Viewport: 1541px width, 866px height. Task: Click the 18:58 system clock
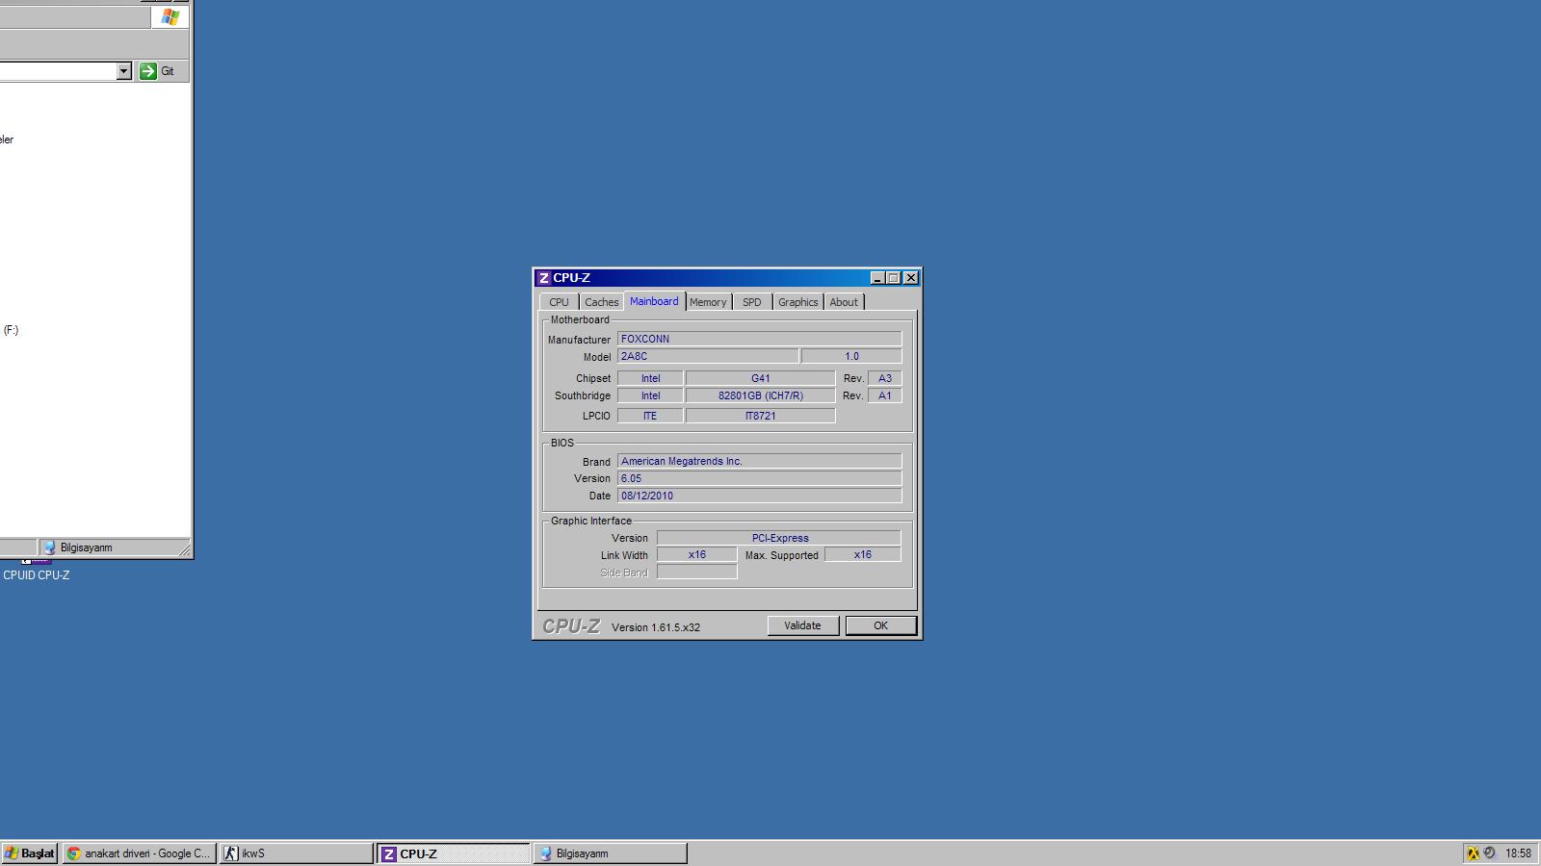pyautogui.click(x=1518, y=853)
